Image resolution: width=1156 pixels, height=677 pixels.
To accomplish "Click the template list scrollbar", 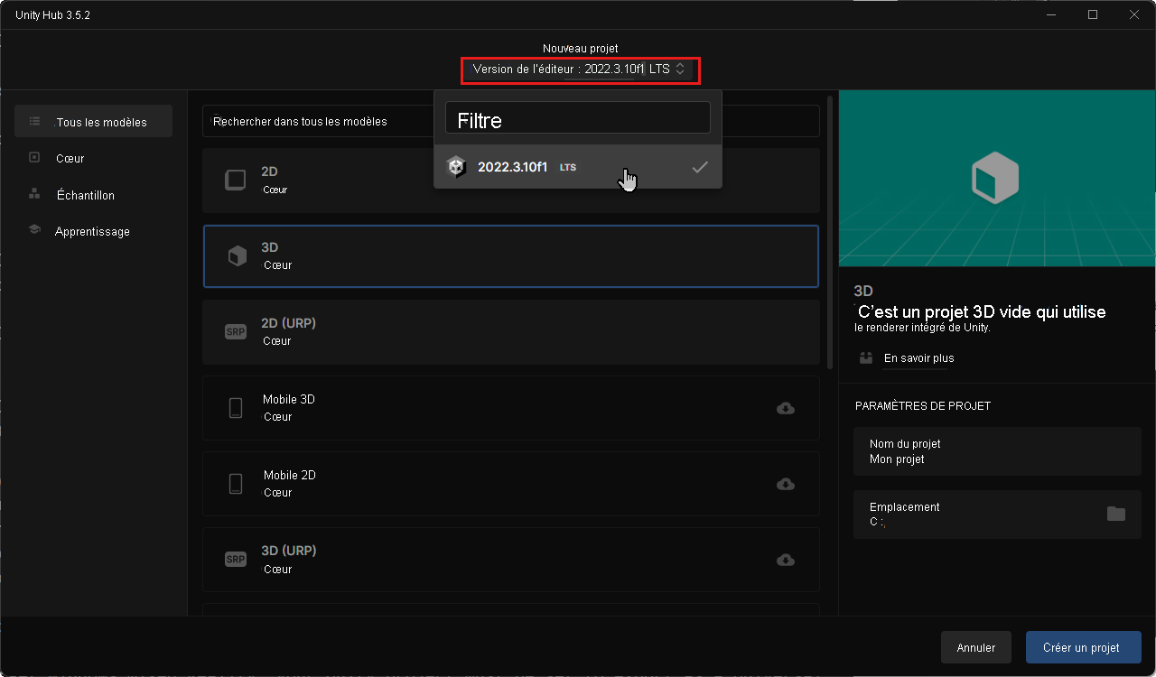I will click(x=830, y=230).
